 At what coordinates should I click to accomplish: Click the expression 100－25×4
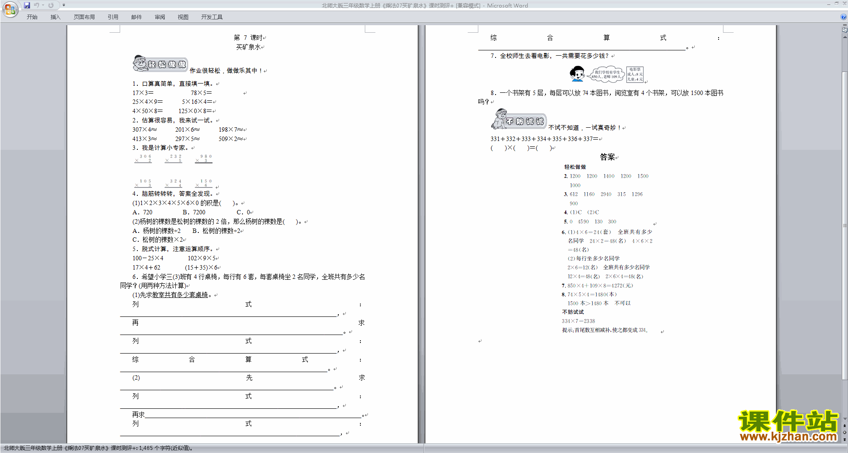pyautogui.click(x=148, y=258)
